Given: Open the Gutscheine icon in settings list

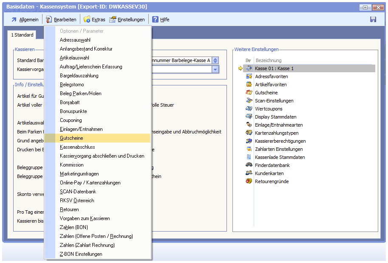Looking at the screenshot, I should (249, 93).
